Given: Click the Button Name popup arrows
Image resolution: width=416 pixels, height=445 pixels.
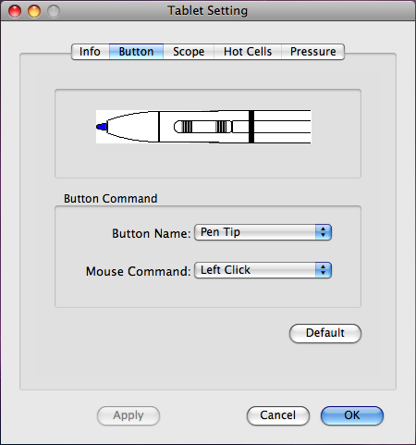Looking at the screenshot, I should pos(324,232).
